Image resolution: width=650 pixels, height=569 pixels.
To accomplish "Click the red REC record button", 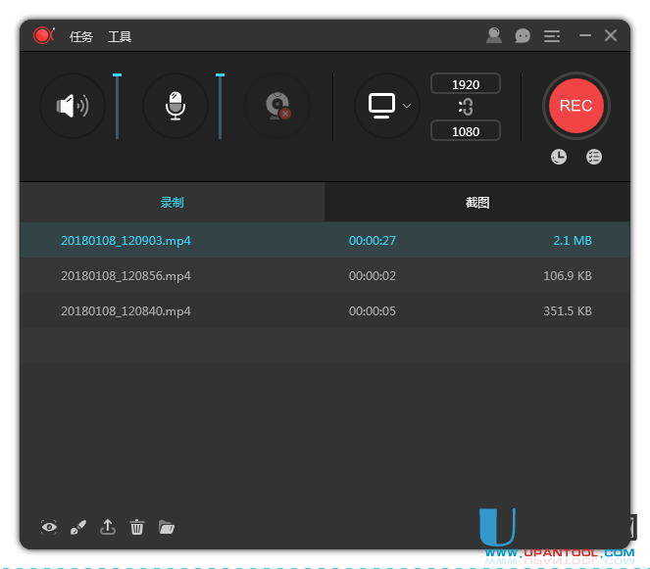I will [x=575, y=106].
